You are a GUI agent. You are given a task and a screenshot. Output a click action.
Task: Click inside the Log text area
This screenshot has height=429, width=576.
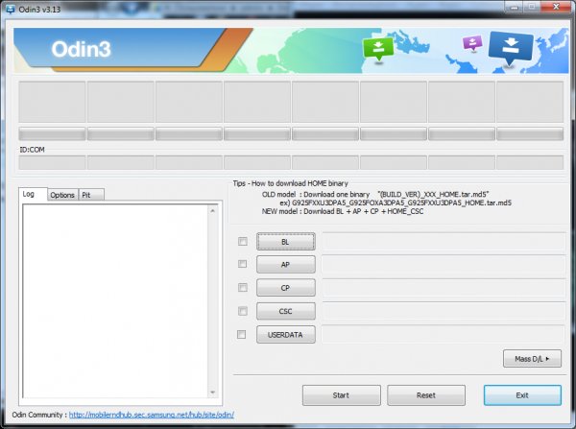[x=115, y=301]
